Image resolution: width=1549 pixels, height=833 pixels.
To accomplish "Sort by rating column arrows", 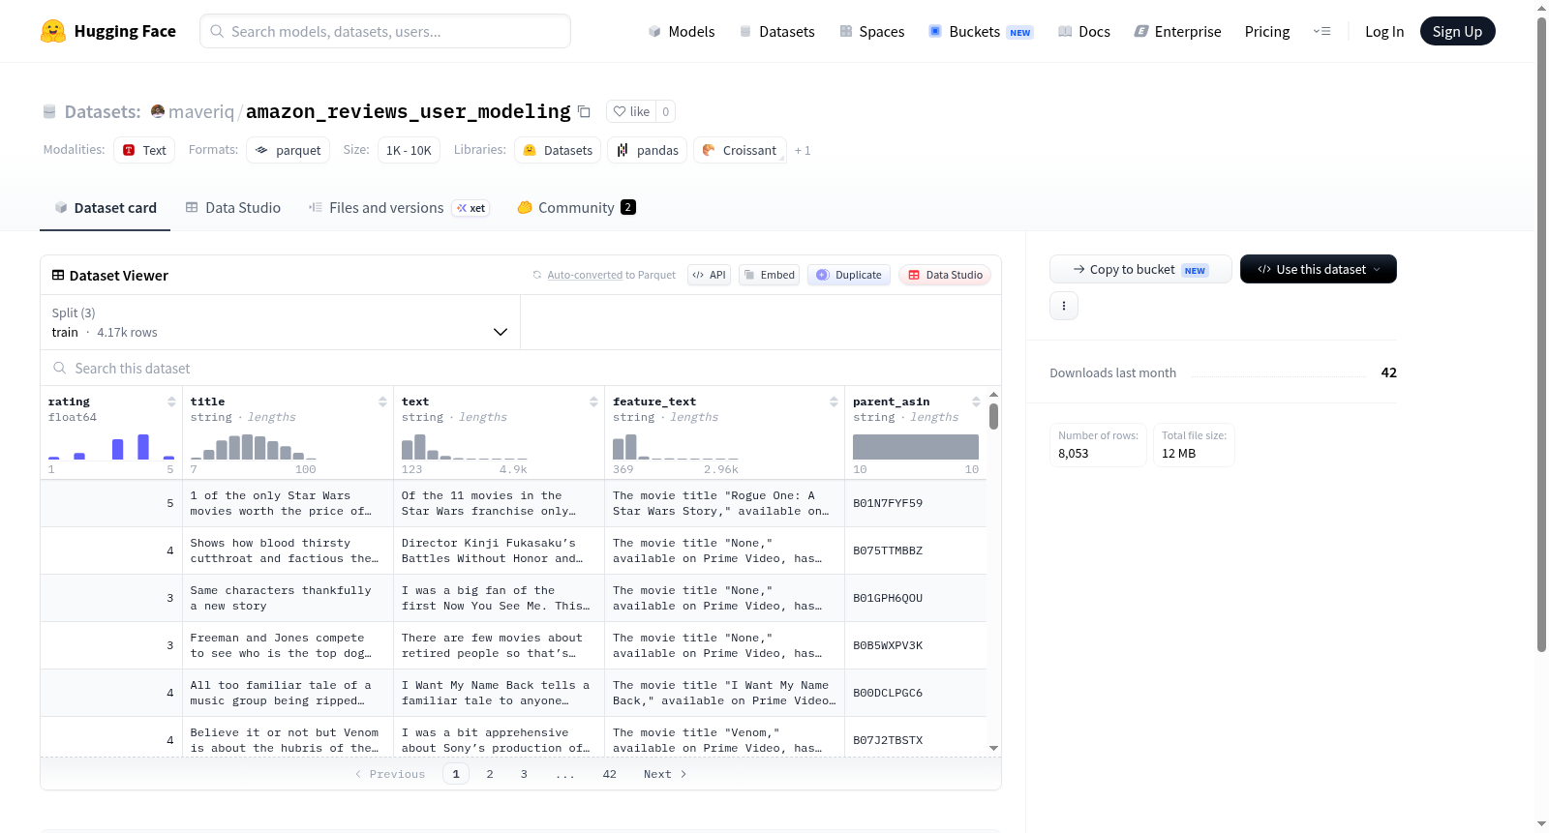I will coord(171,402).
